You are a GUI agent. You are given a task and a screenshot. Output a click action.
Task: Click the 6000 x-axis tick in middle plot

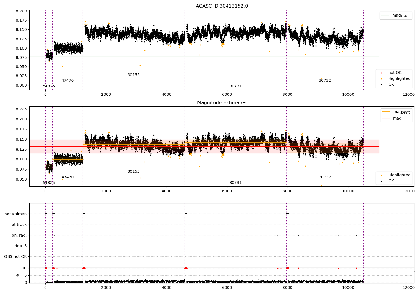point(227,191)
